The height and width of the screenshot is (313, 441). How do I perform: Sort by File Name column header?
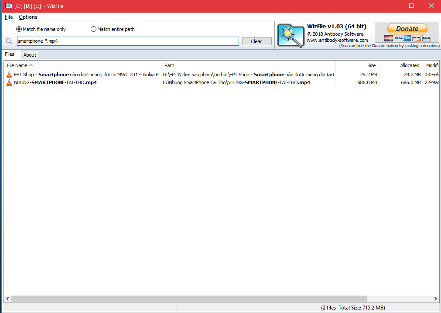(x=83, y=65)
